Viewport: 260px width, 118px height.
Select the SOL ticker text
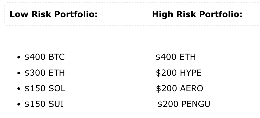(x=57, y=88)
